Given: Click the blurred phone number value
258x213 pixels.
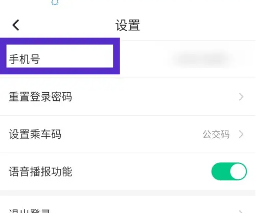Looking at the screenshot, I should pos(203,59).
